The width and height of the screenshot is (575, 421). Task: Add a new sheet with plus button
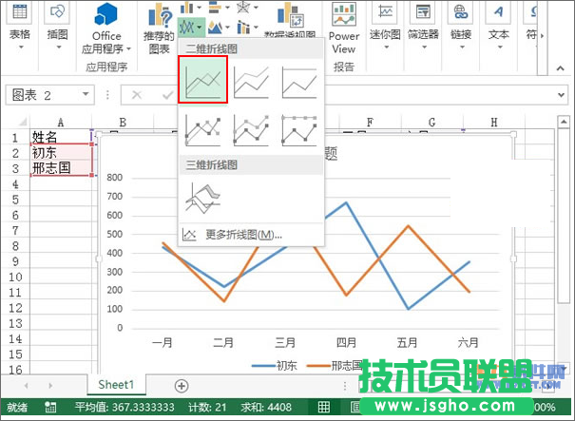182,386
